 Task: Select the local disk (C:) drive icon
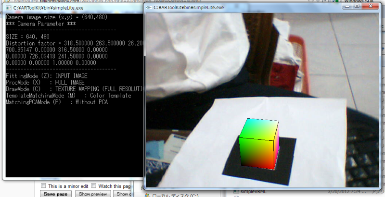(147, 195)
